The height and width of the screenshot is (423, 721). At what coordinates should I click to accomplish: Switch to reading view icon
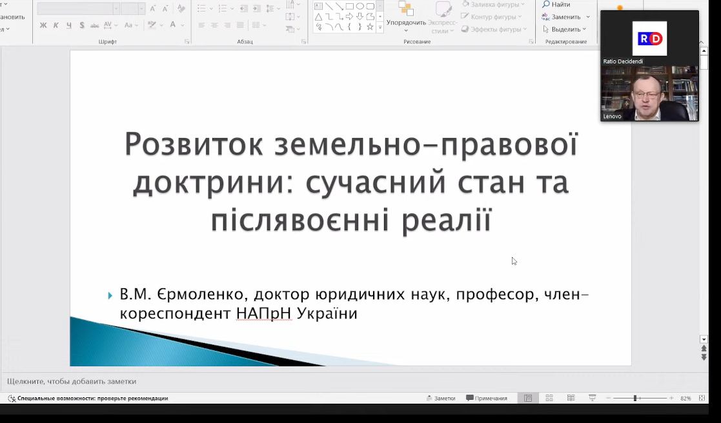pos(571,398)
